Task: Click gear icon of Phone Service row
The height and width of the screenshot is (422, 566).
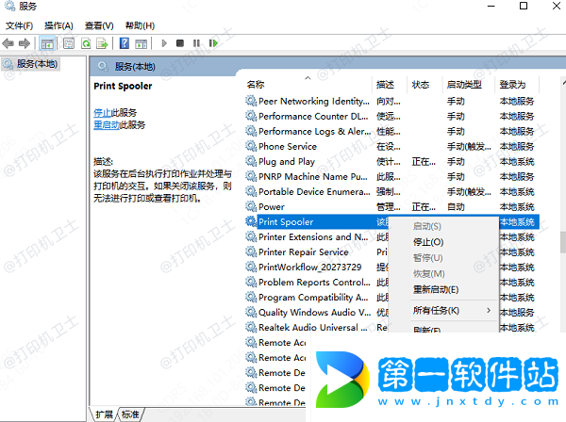Action: point(251,146)
